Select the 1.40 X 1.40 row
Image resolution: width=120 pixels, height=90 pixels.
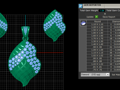103,44
